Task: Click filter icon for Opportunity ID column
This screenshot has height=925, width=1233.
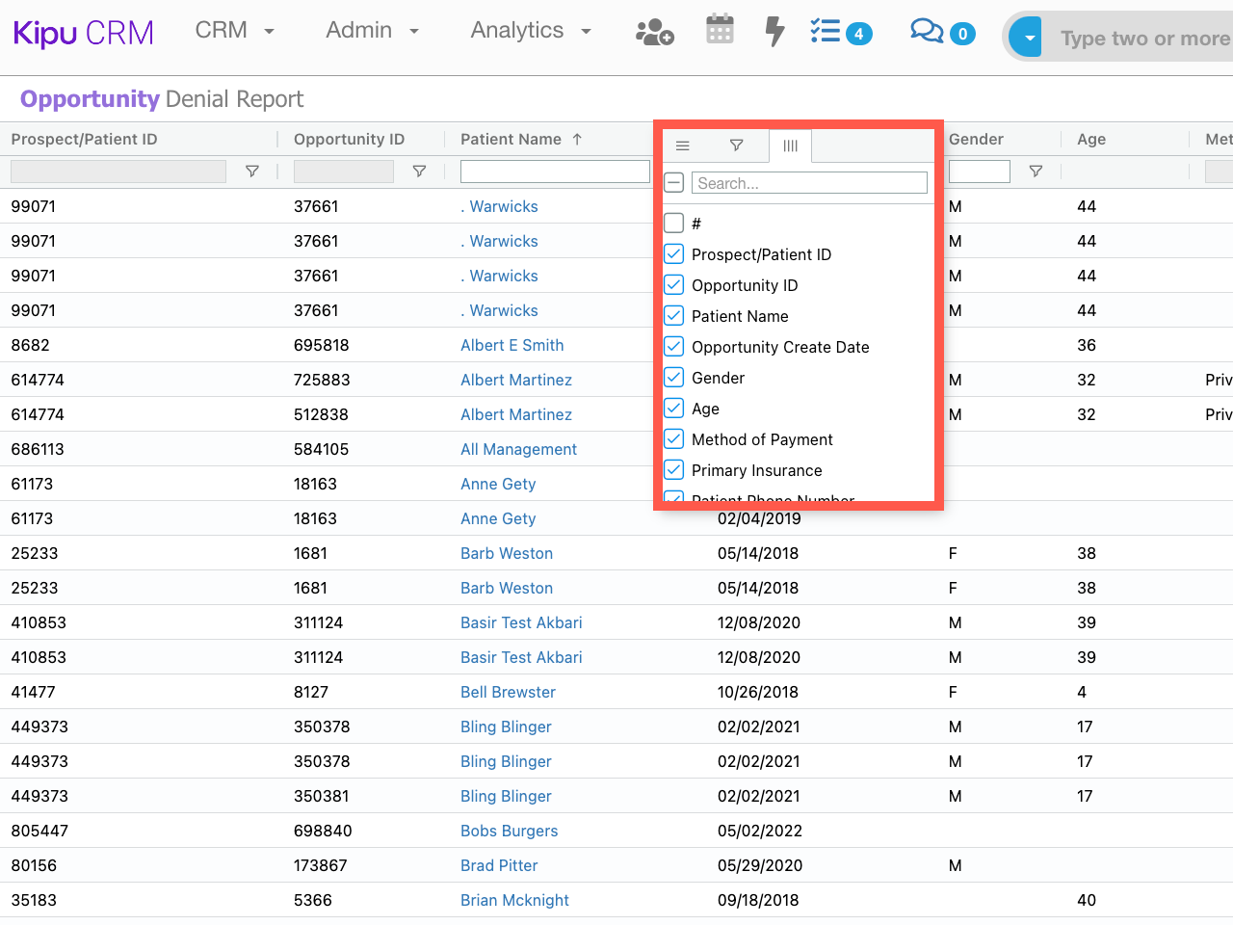Action: pos(419,172)
